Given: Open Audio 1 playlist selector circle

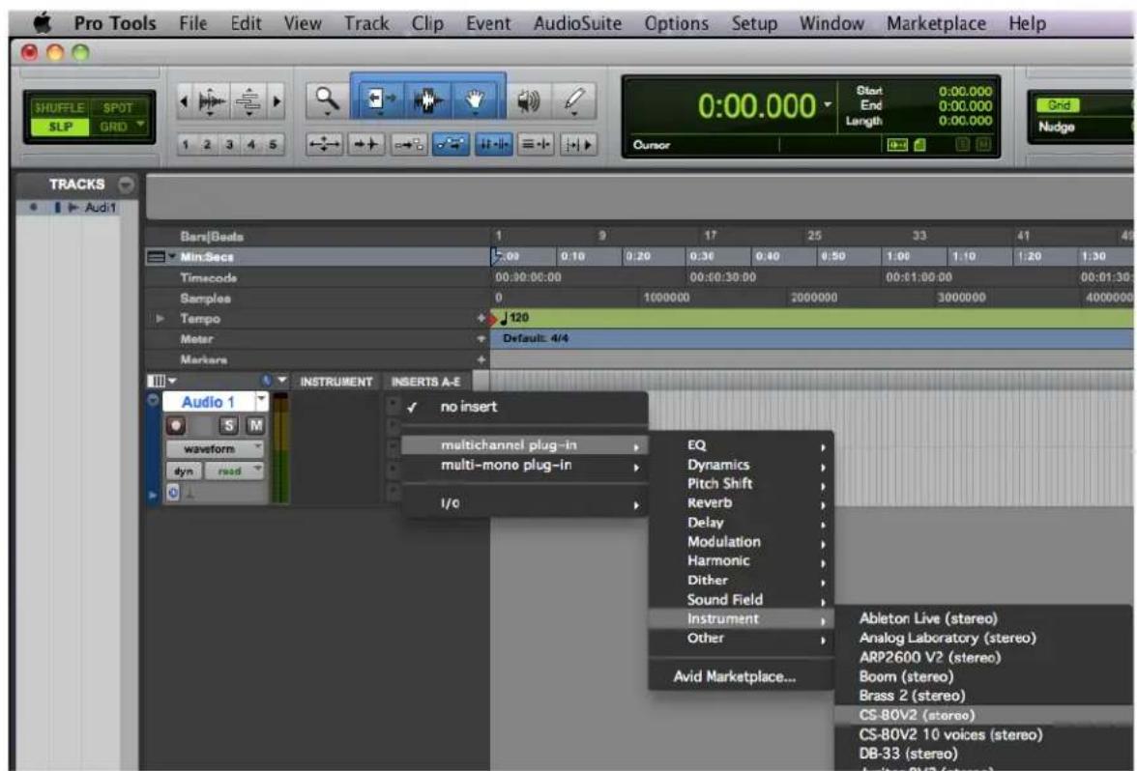Looking at the screenshot, I should [x=153, y=400].
